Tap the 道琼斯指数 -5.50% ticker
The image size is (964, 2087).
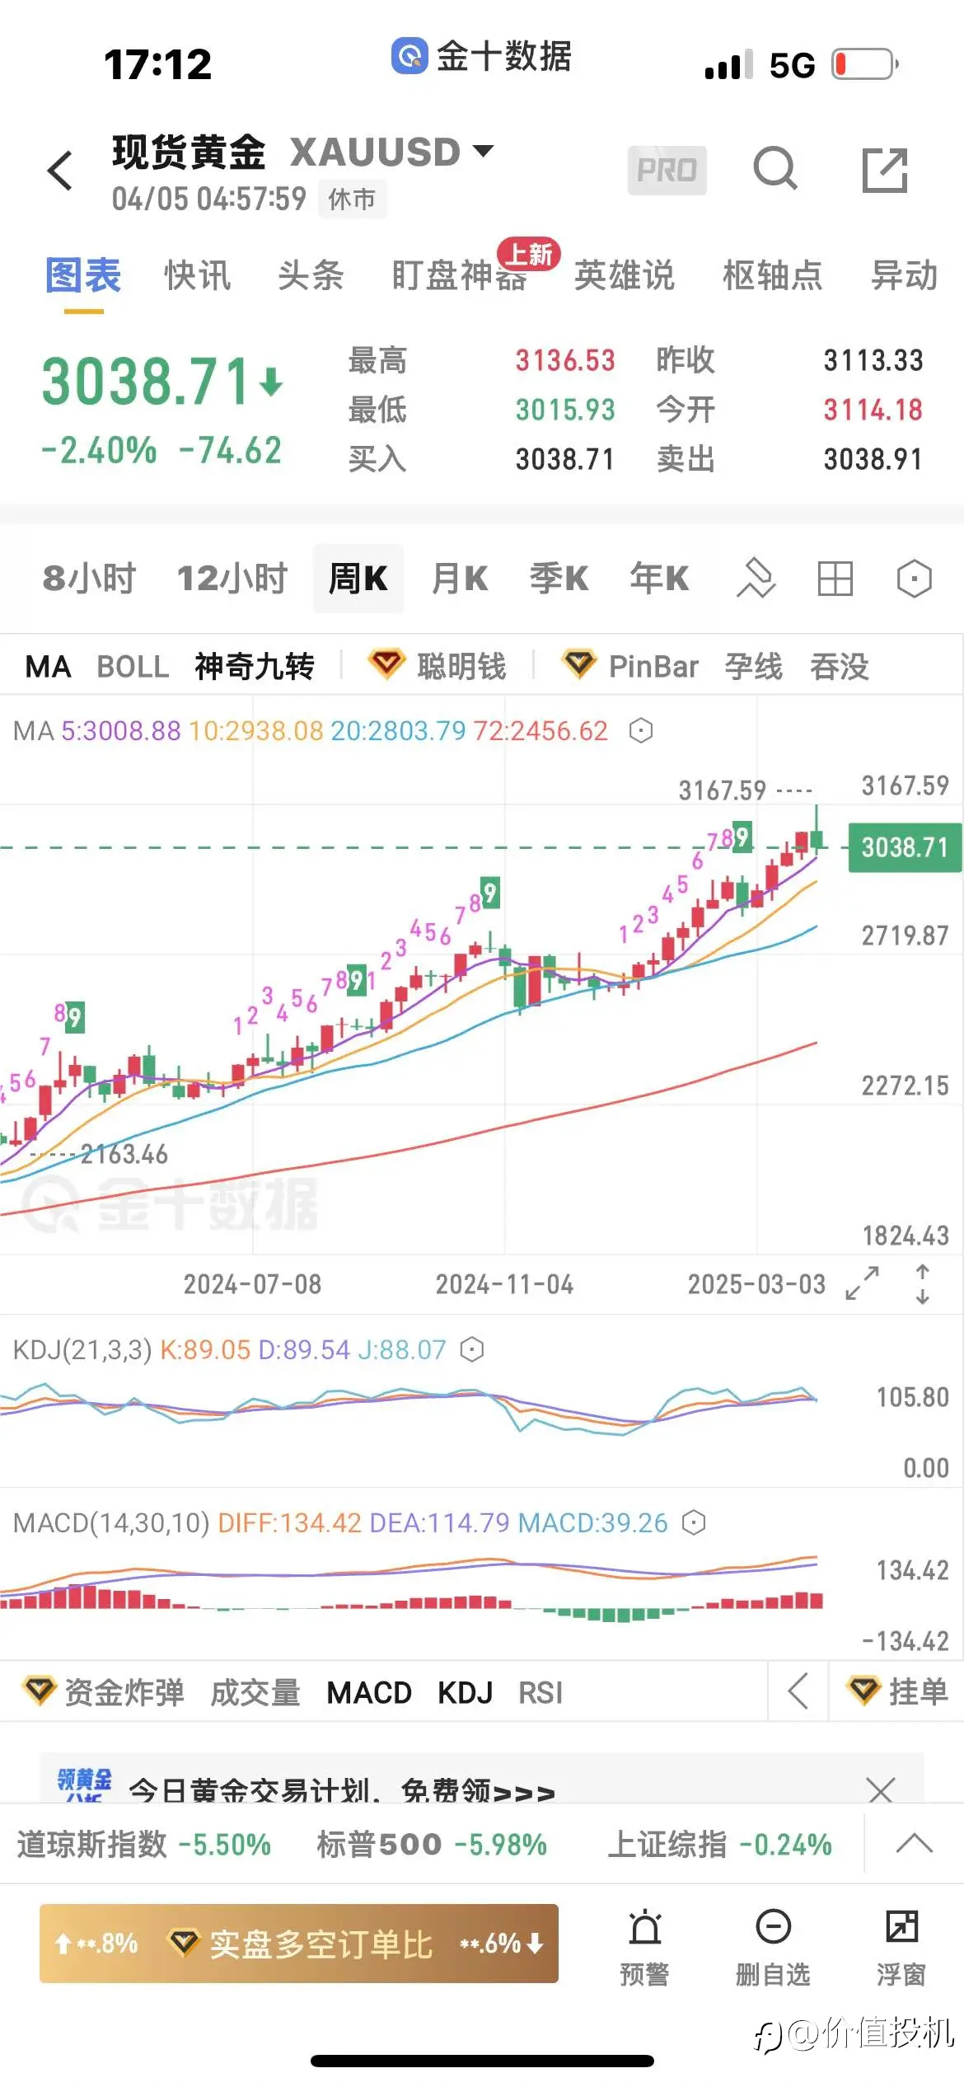144,1845
